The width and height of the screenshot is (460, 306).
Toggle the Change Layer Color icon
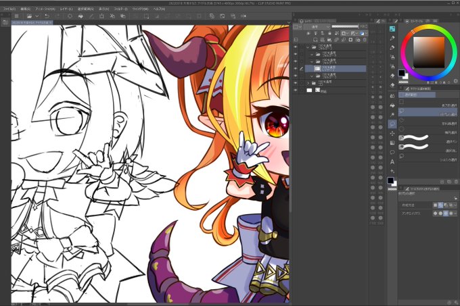(363, 33)
